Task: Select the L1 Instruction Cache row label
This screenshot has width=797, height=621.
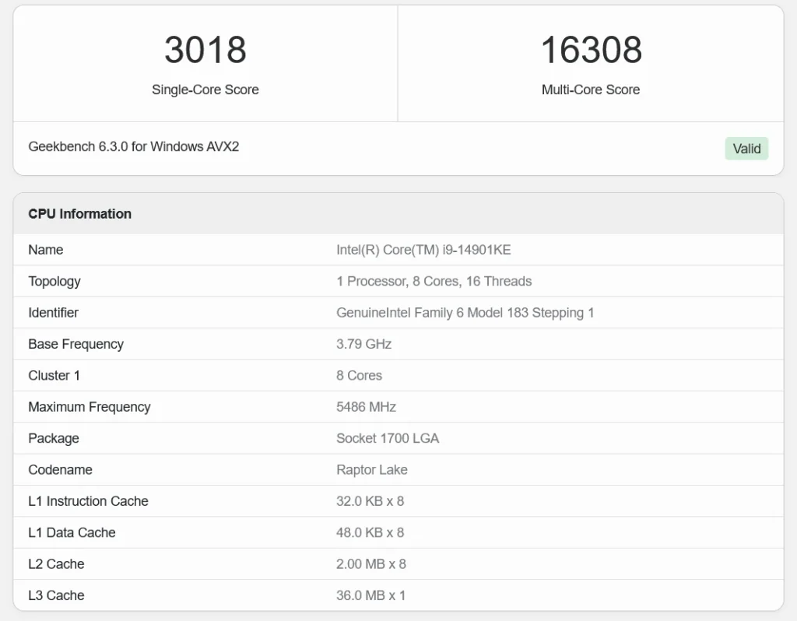Action: (x=88, y=501)
